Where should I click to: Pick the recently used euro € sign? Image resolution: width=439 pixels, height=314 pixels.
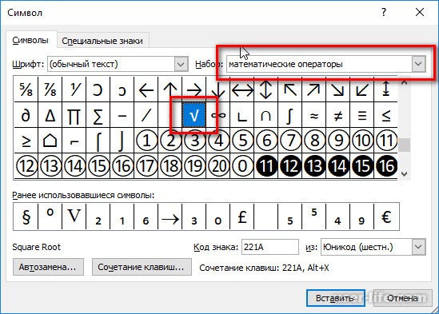tap(386, 217)
